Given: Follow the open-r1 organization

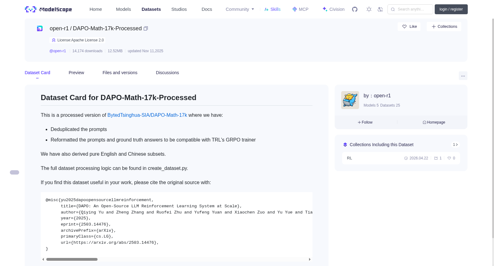Looking at the screenshot, I should pos(365,122).
